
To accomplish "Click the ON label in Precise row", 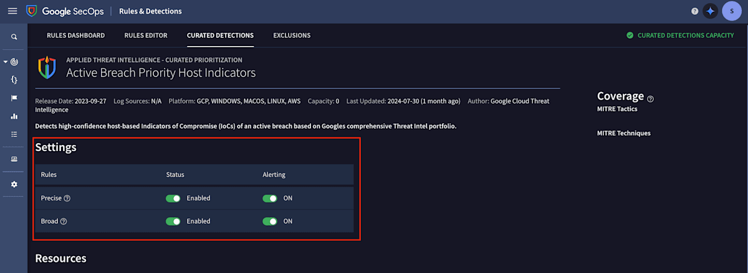I will click(x=288, y=198).
